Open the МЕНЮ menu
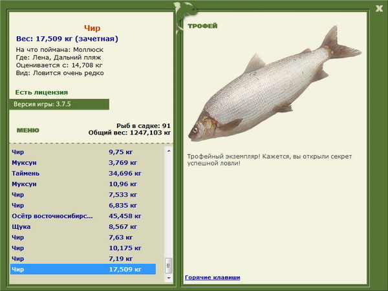 [28, 130]
